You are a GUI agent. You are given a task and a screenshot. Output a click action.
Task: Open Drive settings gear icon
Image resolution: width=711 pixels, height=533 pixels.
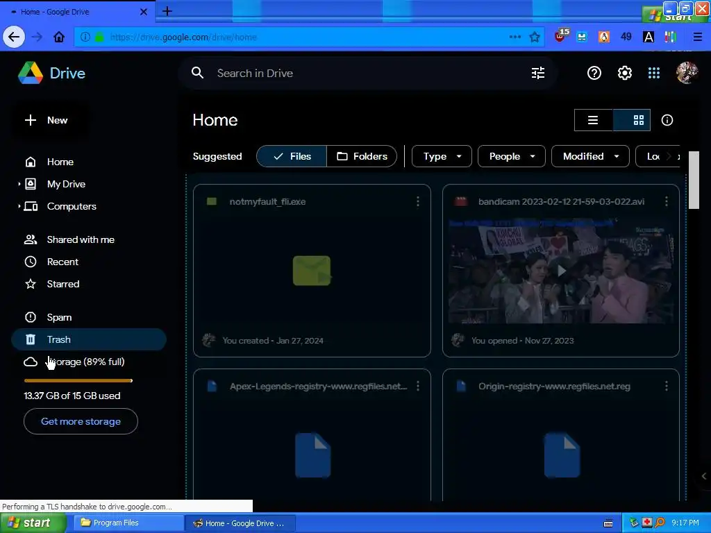624,73
